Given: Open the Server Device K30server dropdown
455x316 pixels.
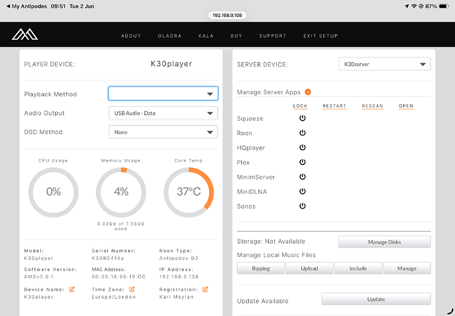Looking at the screenshot, I should pos(384,64).
